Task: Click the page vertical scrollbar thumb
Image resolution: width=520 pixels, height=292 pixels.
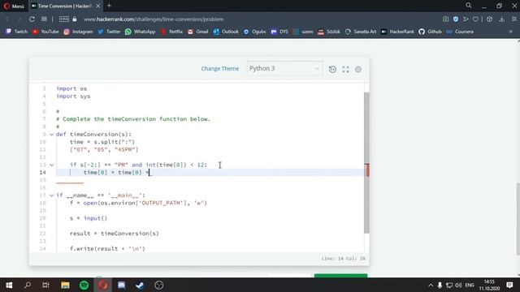Action: [518, 218]
